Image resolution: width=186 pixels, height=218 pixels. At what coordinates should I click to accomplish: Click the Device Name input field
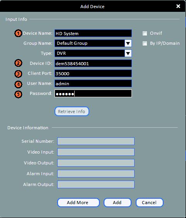click(93, 33)
